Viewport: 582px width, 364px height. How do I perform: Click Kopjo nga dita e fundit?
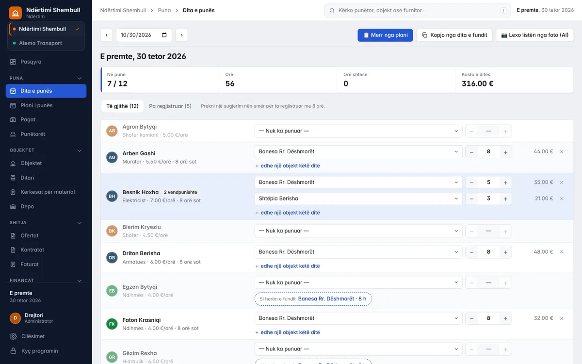point(454,35)
